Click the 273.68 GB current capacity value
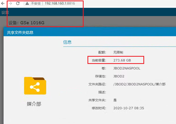Image resolution: width=176 pixels, height=124 pixels. pos(122,60)
